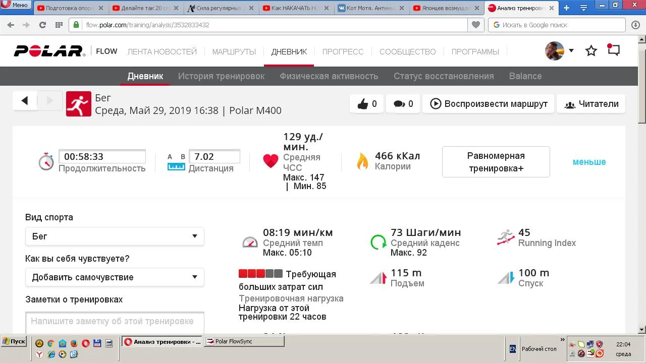Click the меньше link
646x363 pixels.
point(589,162)
